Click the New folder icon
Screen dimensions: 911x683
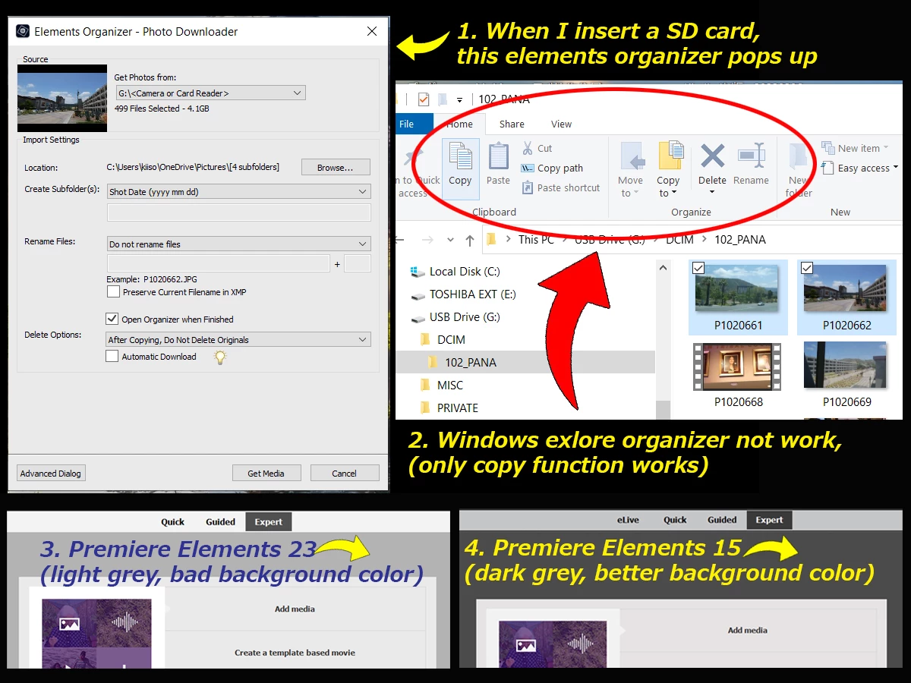pos(798,157)
